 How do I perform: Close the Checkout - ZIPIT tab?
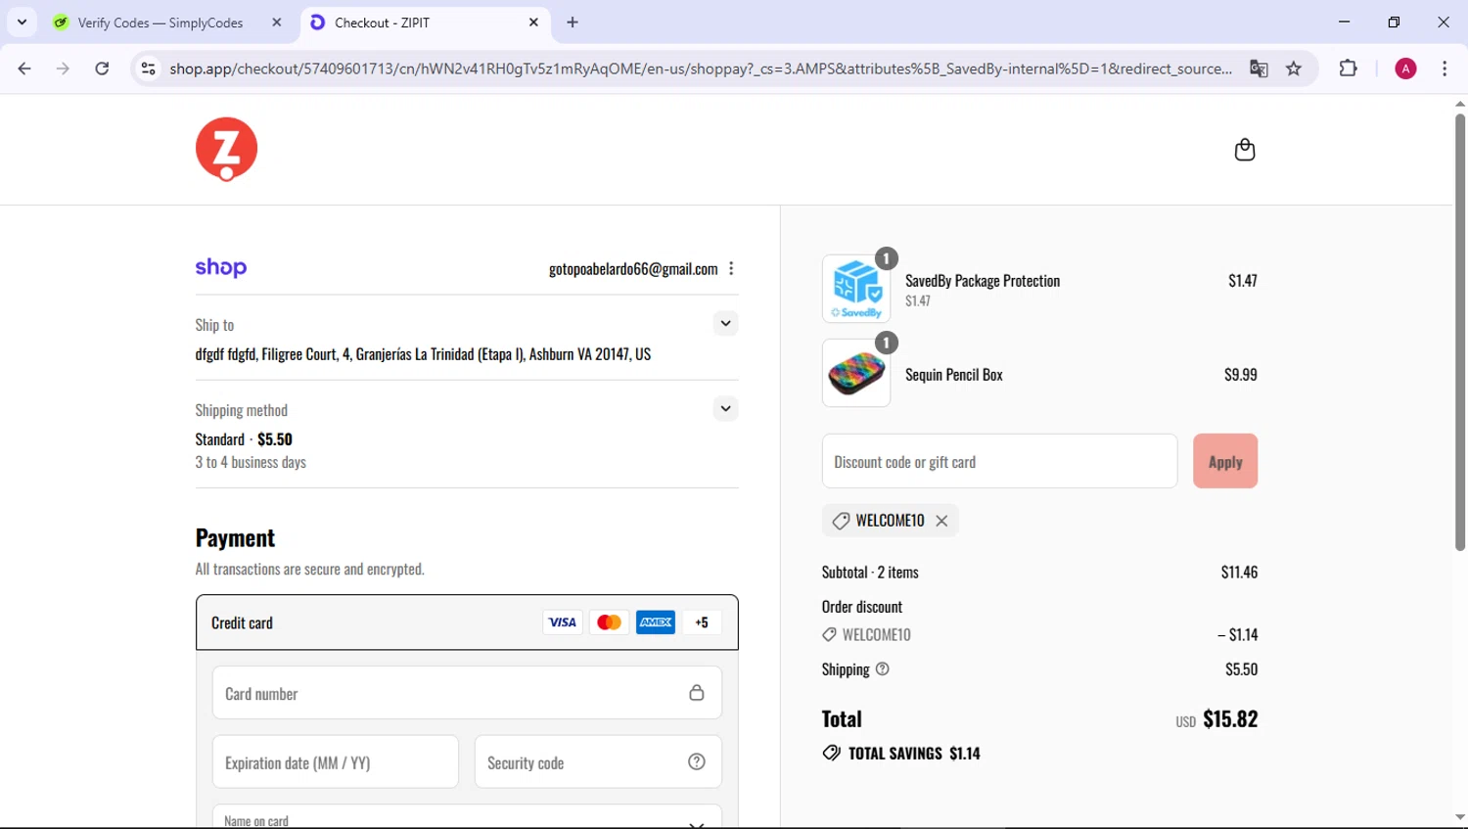pyautogui.click(x=533, y=23)
